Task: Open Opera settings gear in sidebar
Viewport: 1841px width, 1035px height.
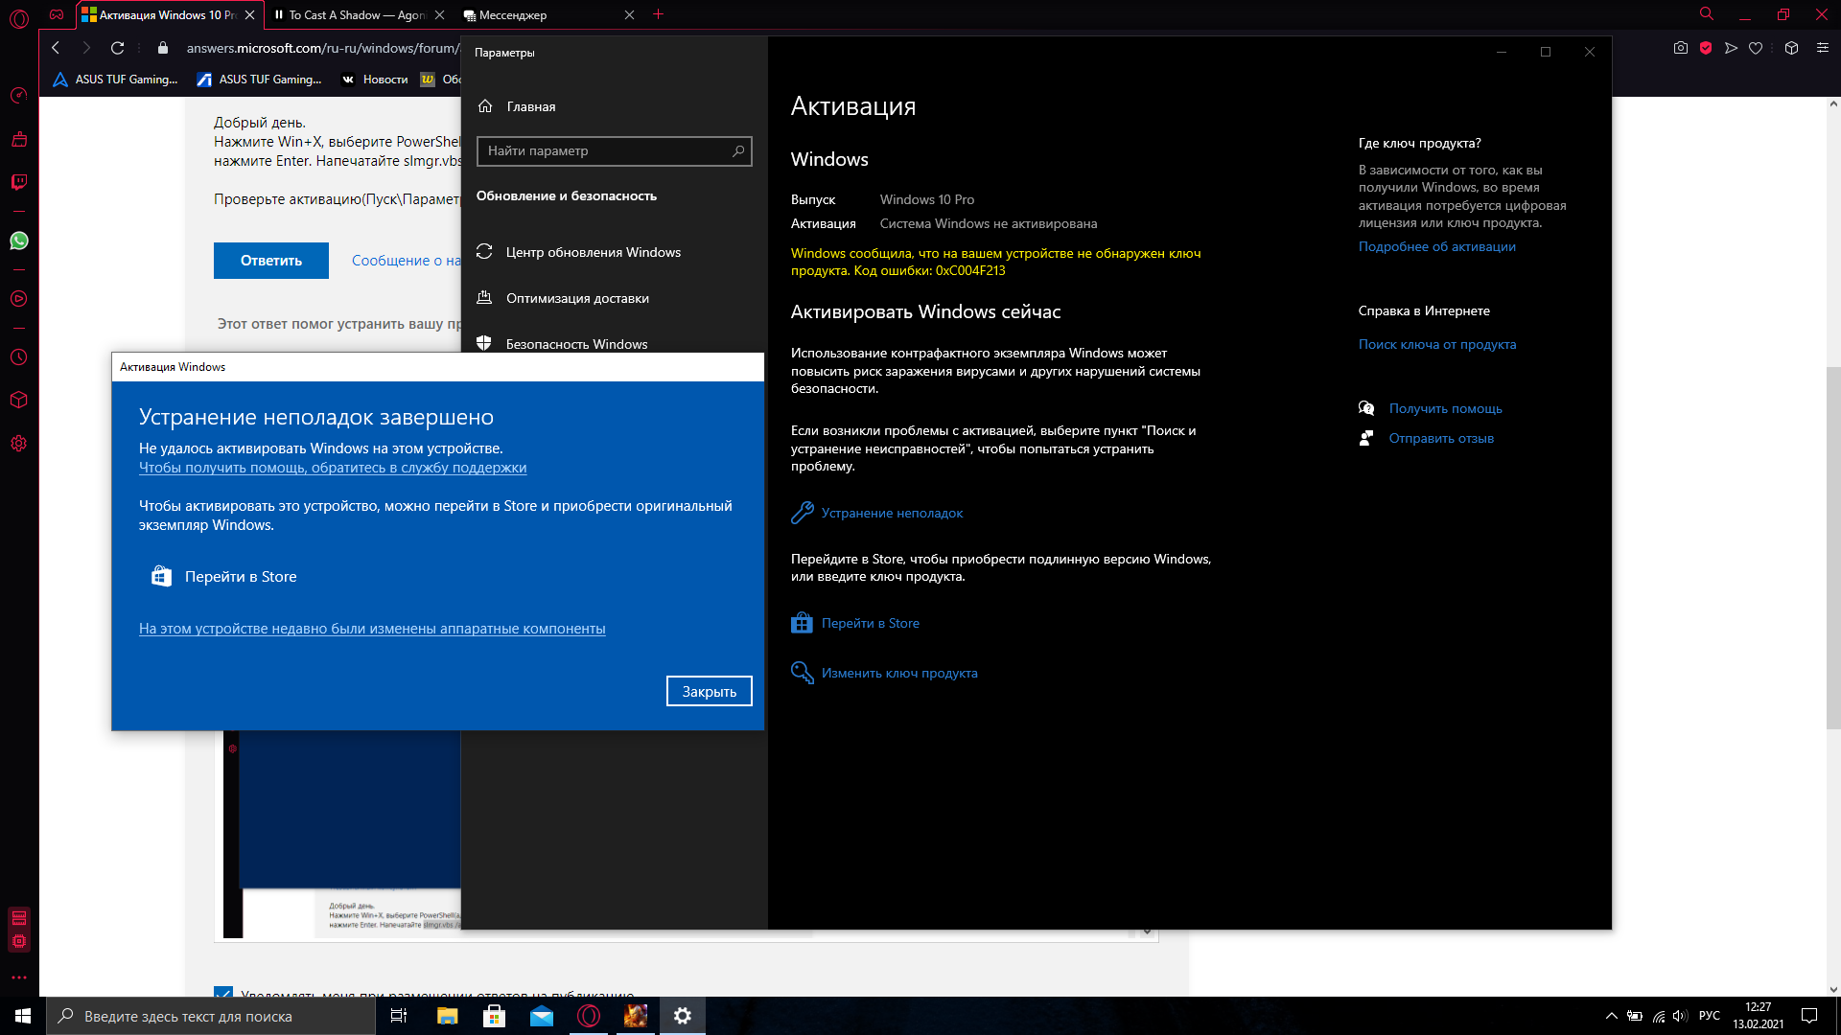Action: (x=19, y=444)
